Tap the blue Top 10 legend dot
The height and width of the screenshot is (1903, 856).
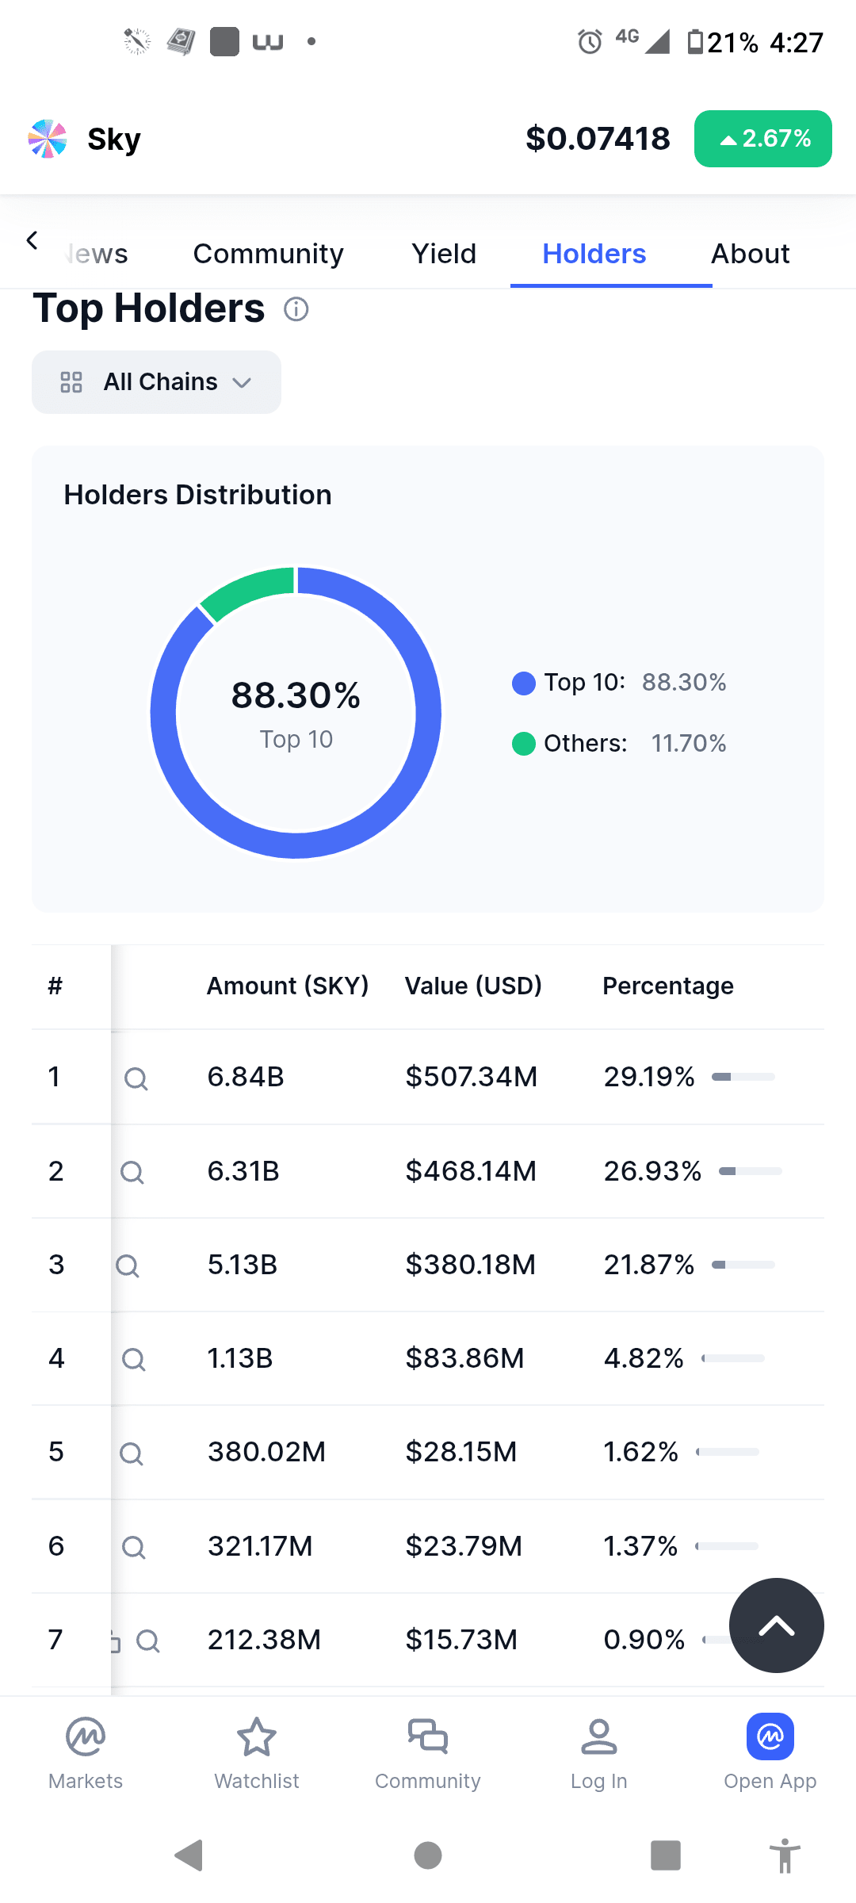pyautogui.click(x=524, y=683)
